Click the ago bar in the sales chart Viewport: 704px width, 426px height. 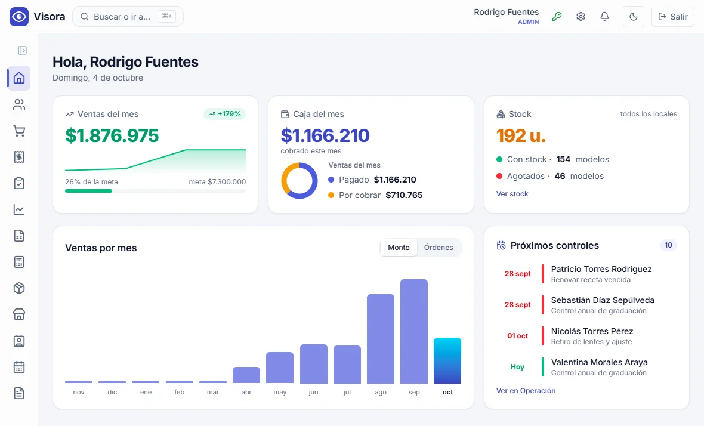pos(380,339)
